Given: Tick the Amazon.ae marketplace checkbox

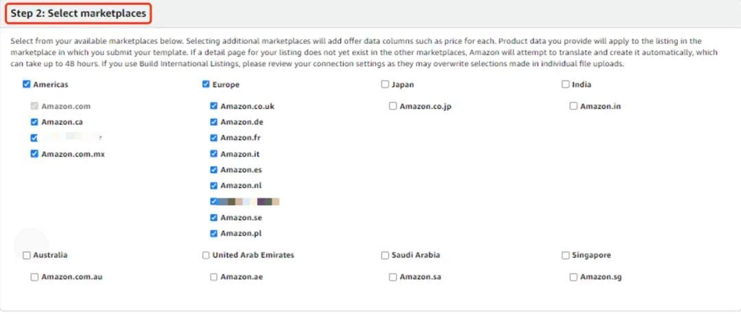Looking at the screenshot, I should click(x=214, y=277).
